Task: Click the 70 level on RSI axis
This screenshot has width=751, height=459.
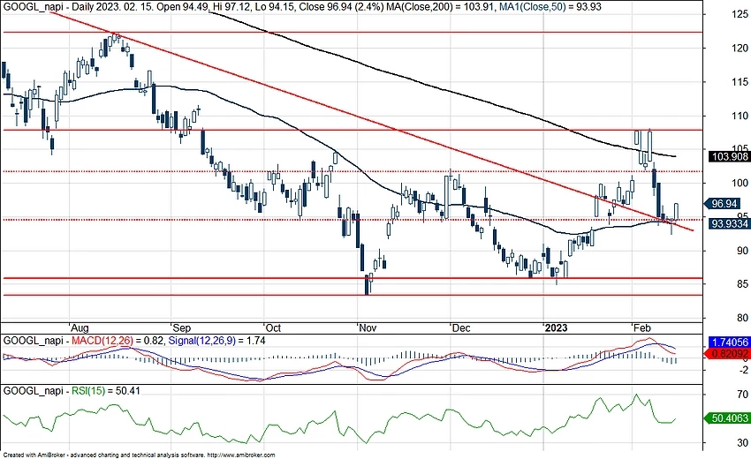Action: pos(742,395)
